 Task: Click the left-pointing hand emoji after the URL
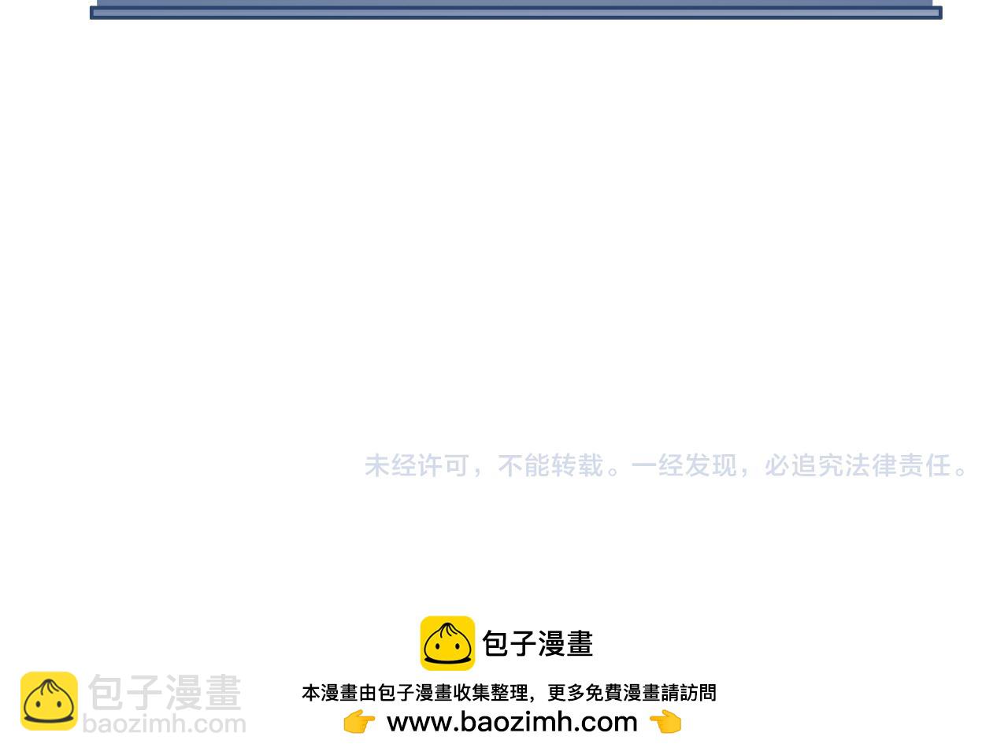tap(665, 722)
